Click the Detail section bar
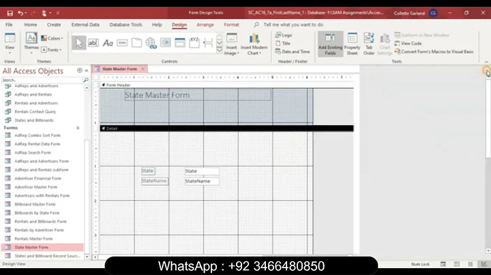Screen dimensions: 491x275 coord(226,129)
